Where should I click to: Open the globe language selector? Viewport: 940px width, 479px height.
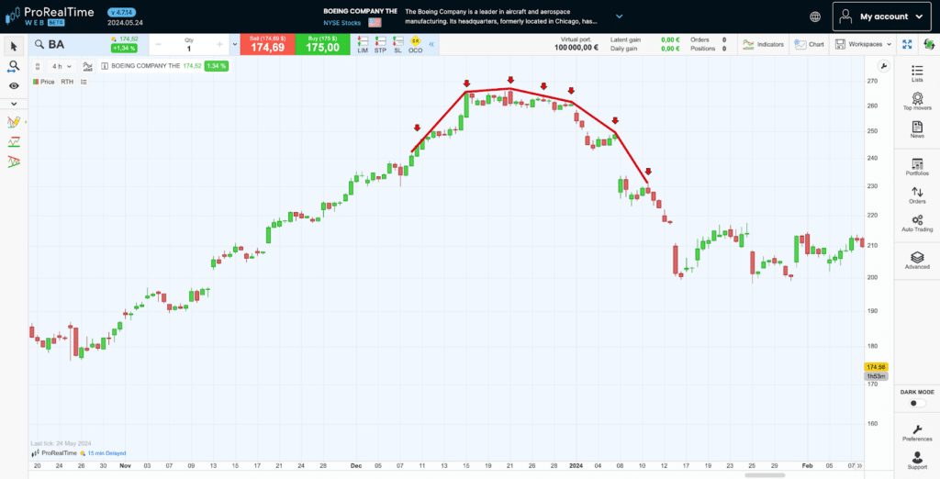click(x=815, y=17)
